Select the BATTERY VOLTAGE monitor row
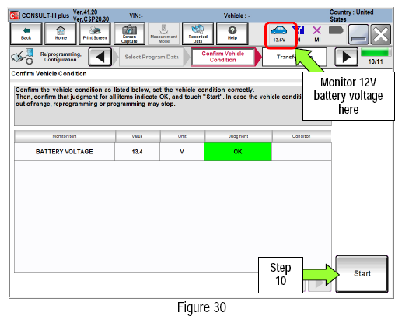The height and width of the screenshot is (323, 402). click(173, 152)
